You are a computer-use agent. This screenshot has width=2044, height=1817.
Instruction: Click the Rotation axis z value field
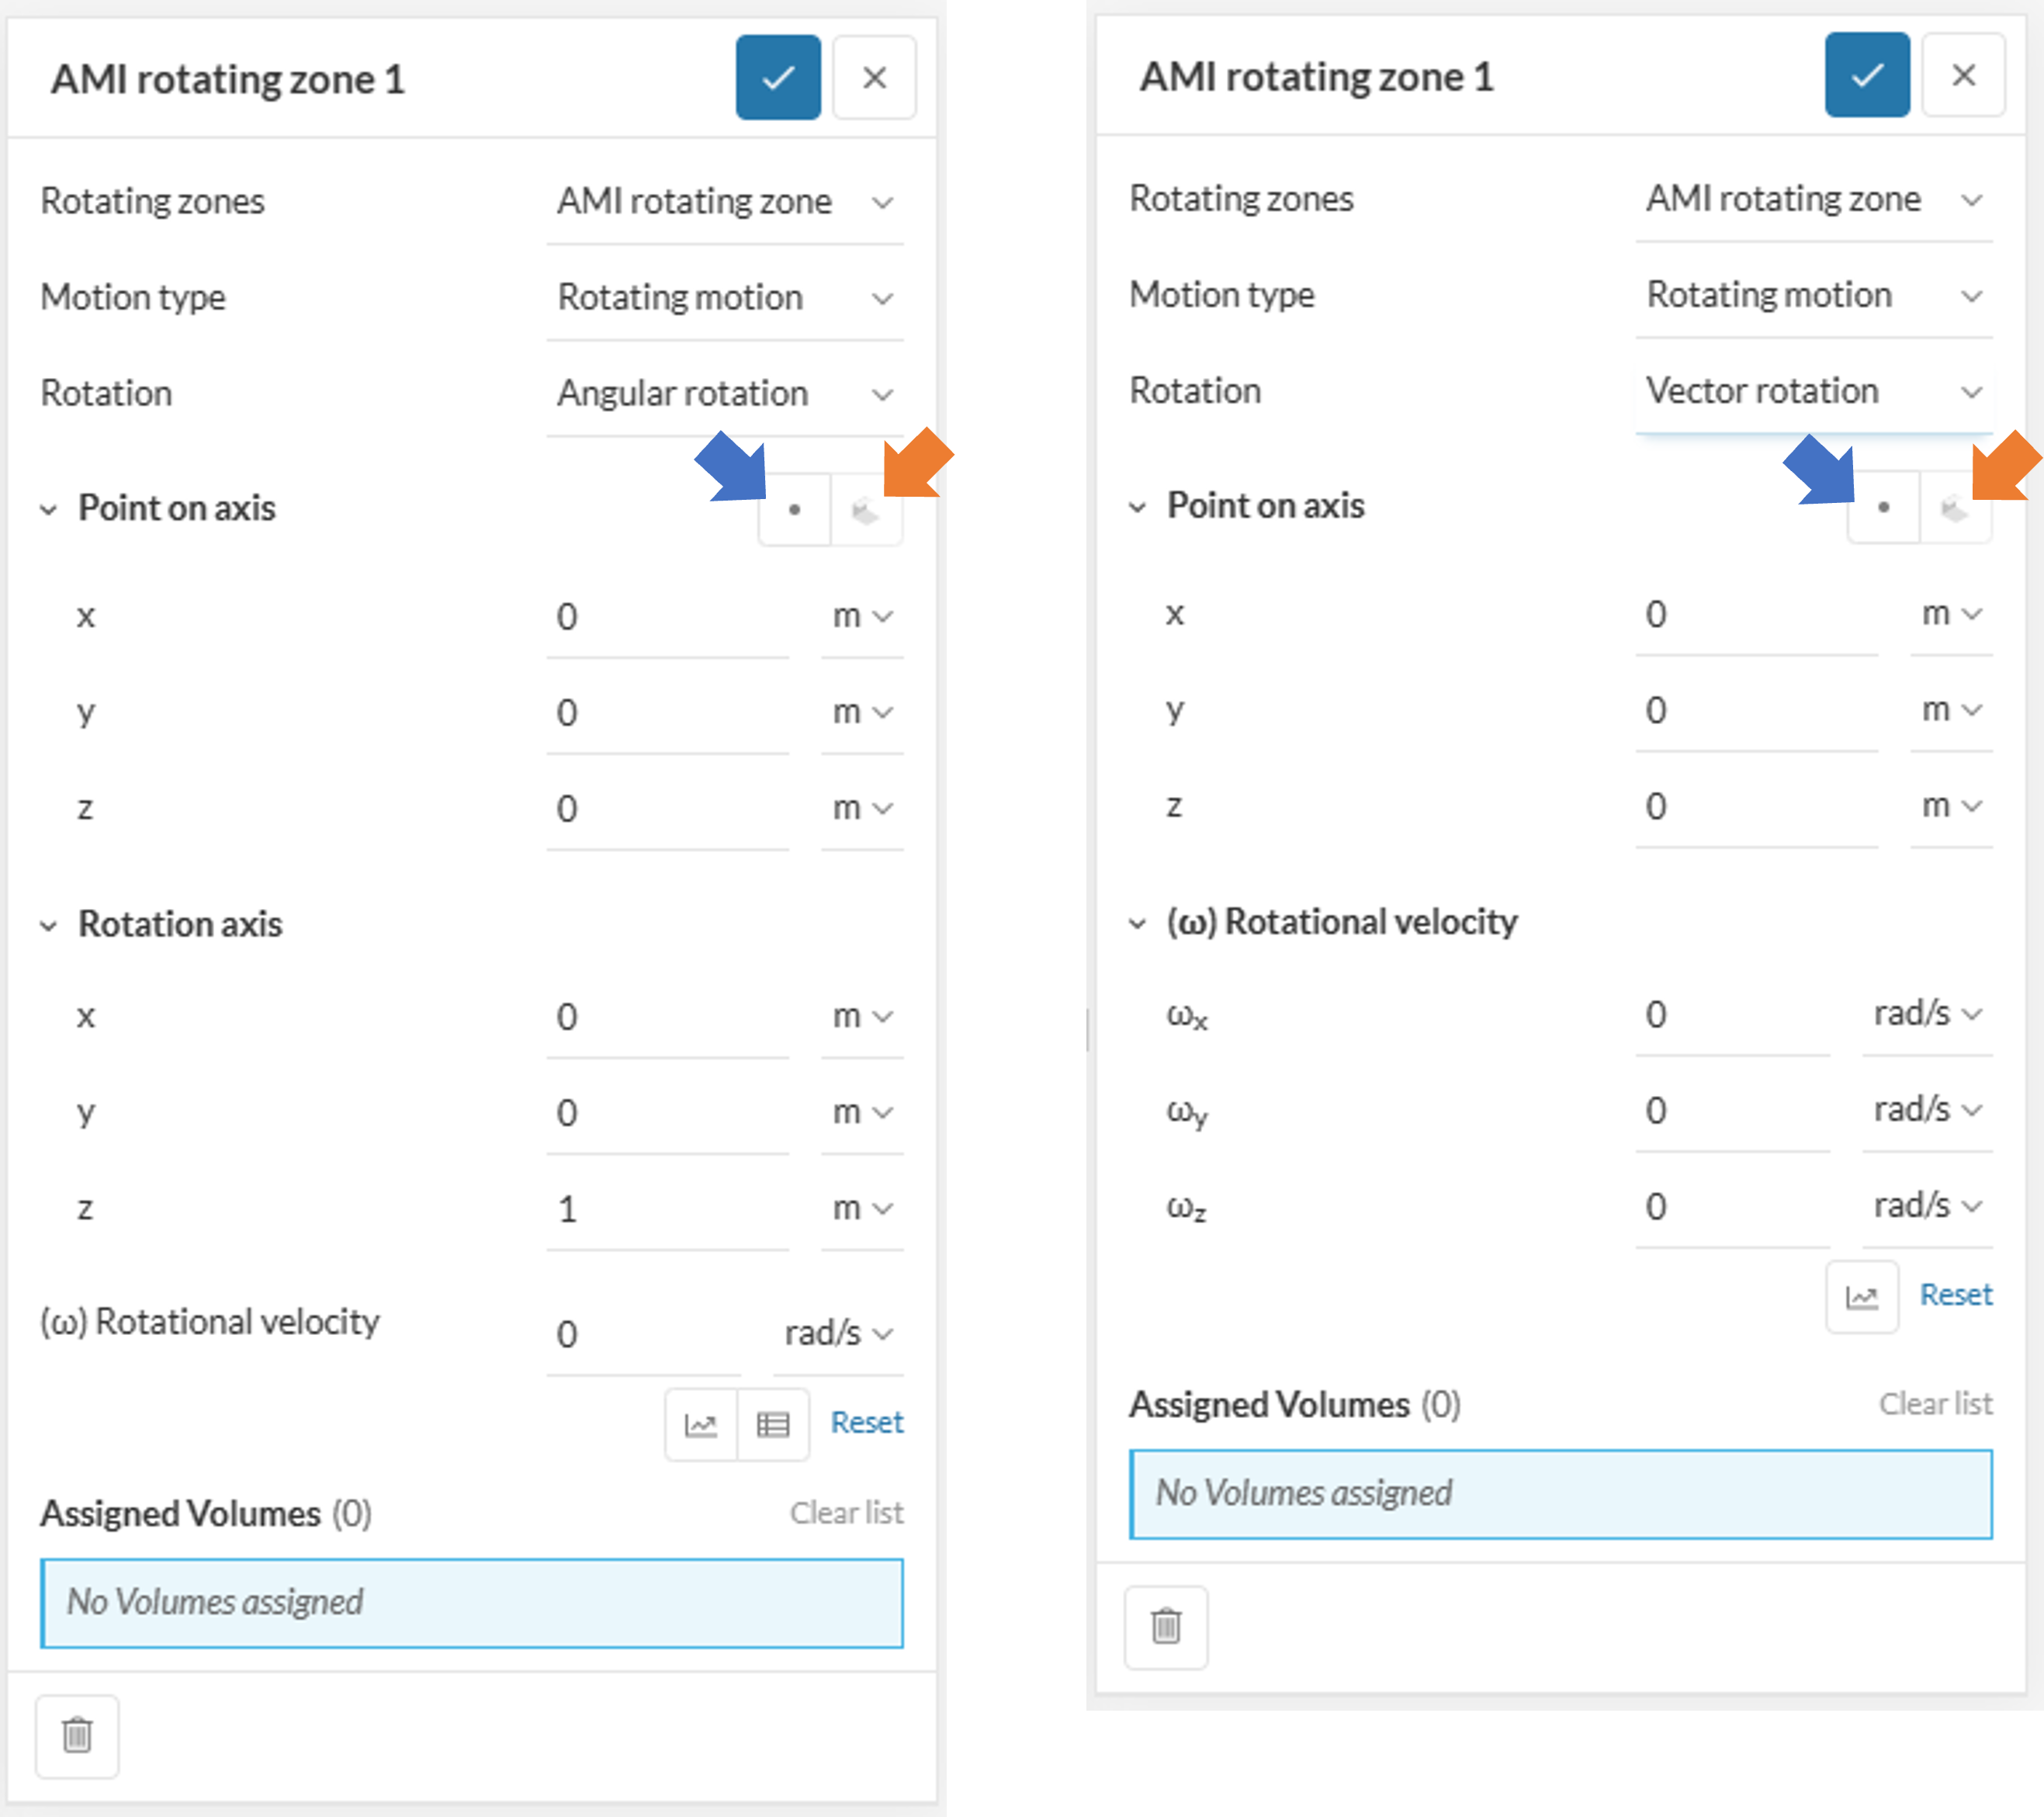coord(666,1209)
